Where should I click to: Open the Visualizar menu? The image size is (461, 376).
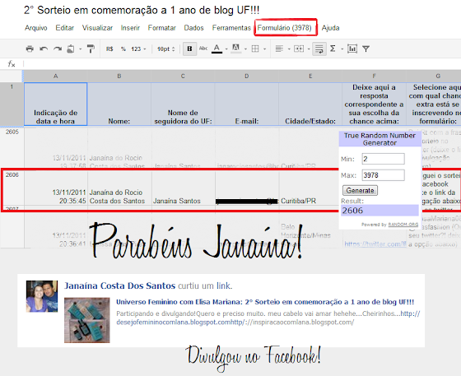click(97, 28)
